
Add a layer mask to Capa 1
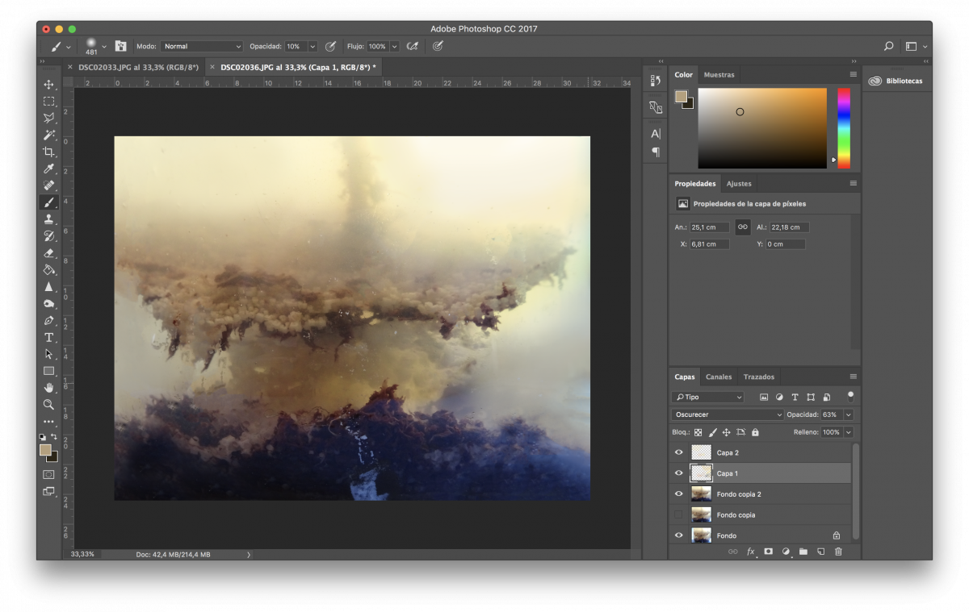tap(768, 552)
